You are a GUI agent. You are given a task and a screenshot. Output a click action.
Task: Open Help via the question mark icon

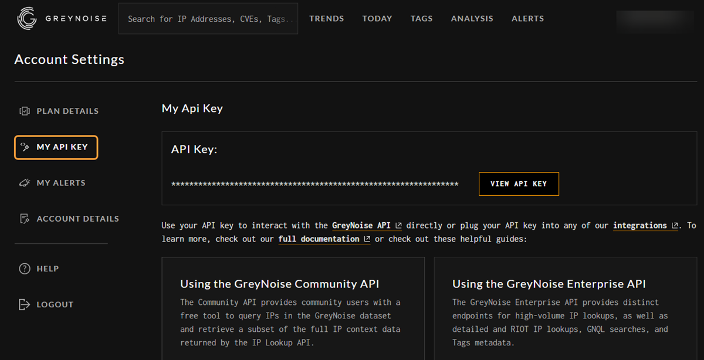click(24, 269)
